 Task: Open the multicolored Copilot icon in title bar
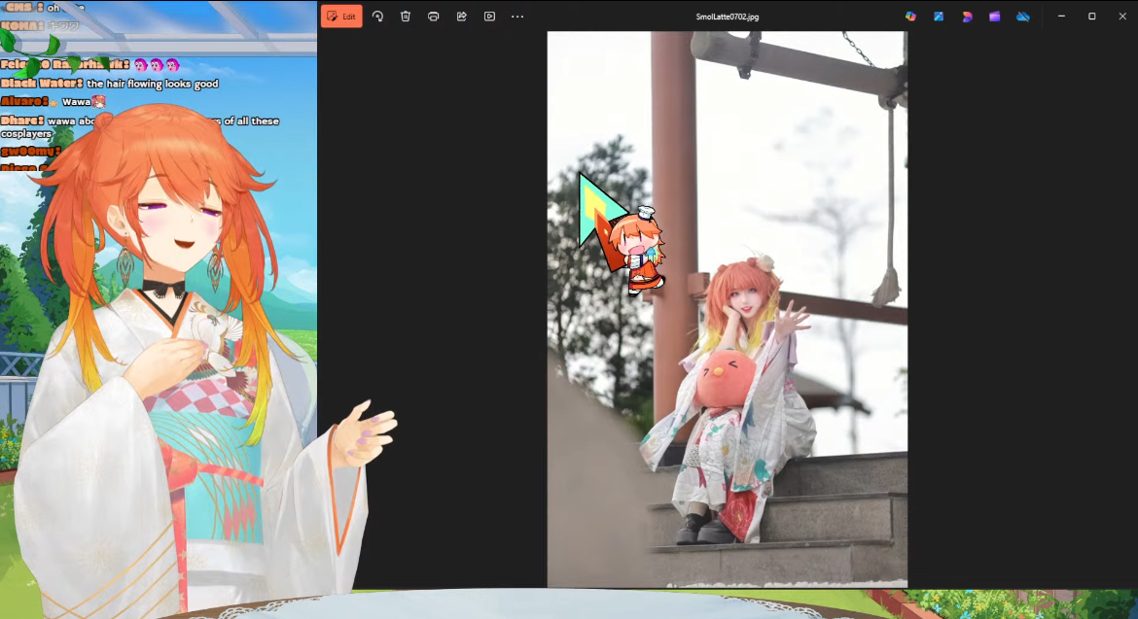pos(910,16)
